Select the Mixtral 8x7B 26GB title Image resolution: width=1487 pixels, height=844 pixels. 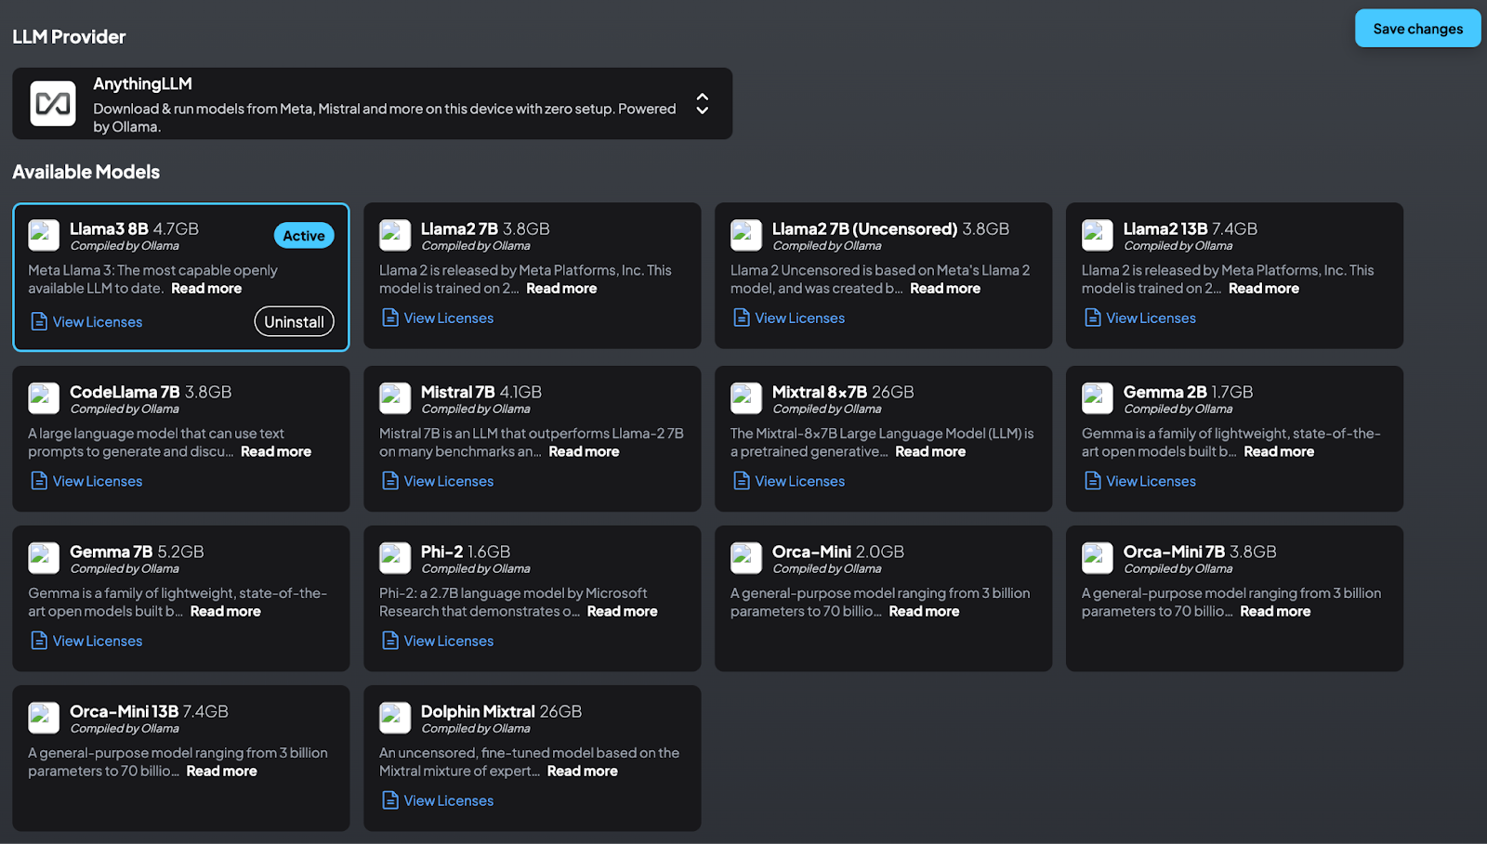(x=843, y=392)
